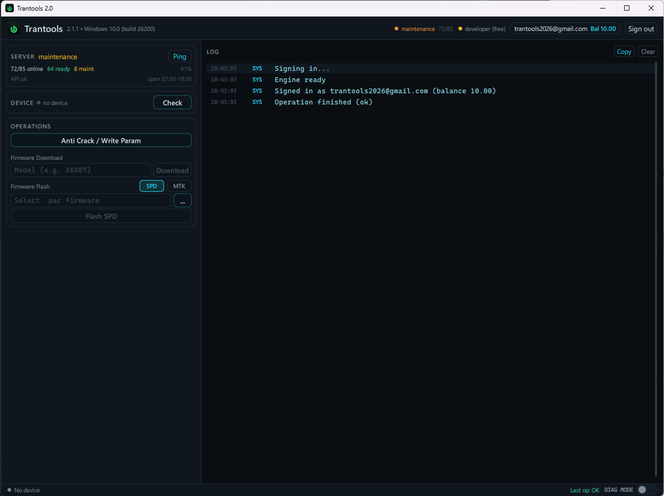Maximize the Trantools 2.0 window

tap(627, 8)
